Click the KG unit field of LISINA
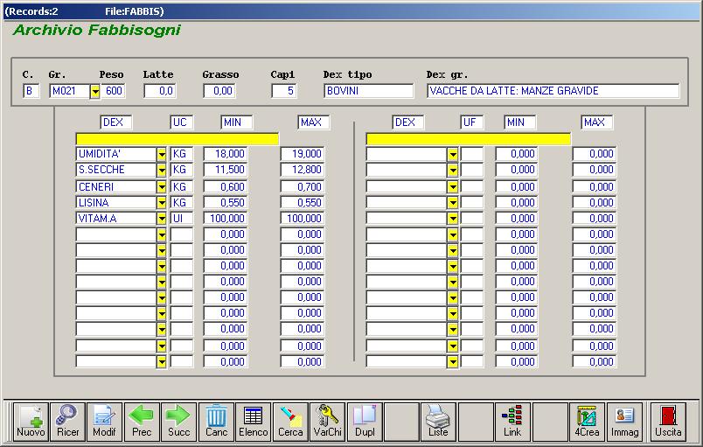 pyautogui.click(x=182, y=203)
